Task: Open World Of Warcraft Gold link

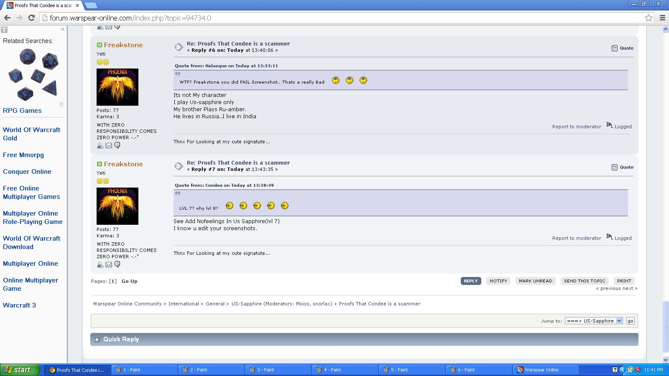Action: point(31,134)
